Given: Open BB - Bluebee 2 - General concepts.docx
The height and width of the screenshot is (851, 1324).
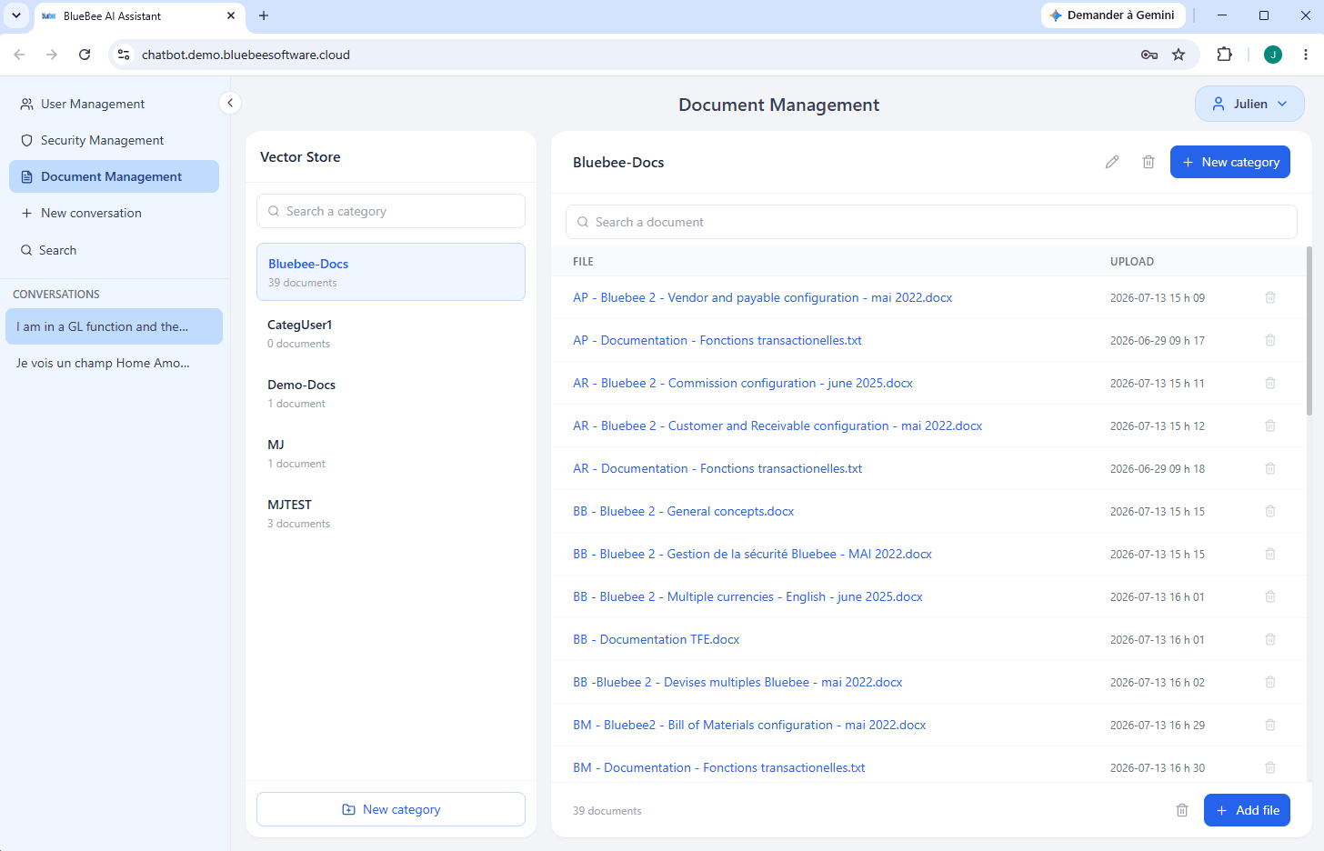Looking at the screenshot, I should coord(684,511).
